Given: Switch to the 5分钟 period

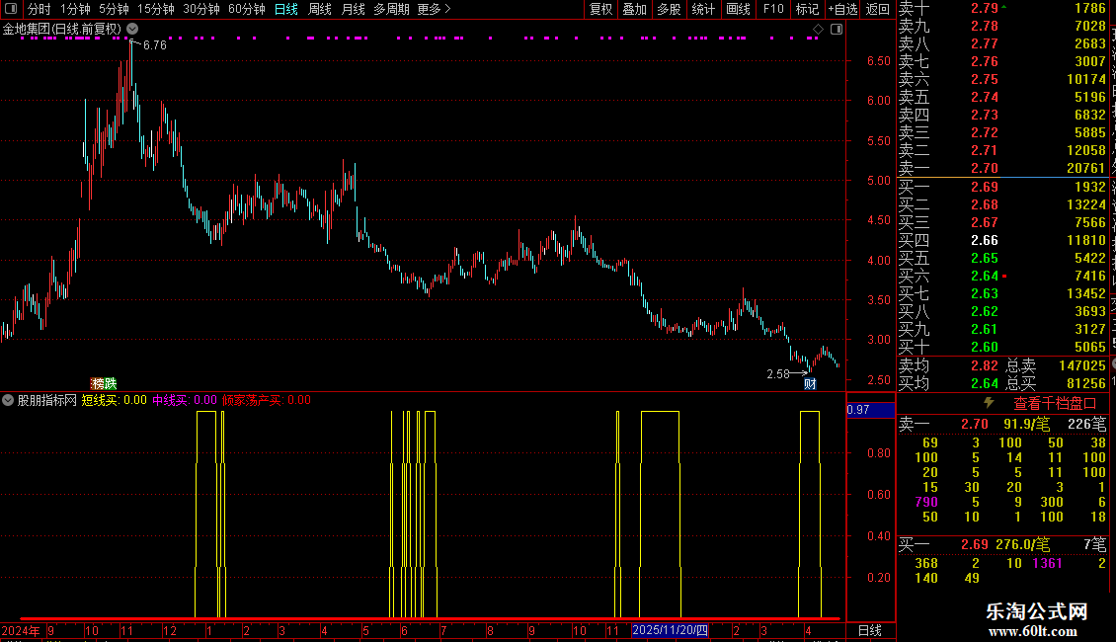Looking at the screenshot, I should tap(114, 9).
